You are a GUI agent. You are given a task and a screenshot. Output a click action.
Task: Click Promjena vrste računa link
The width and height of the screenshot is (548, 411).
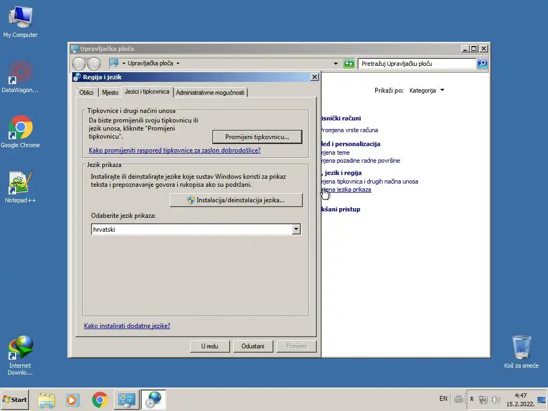click(349, 130)
